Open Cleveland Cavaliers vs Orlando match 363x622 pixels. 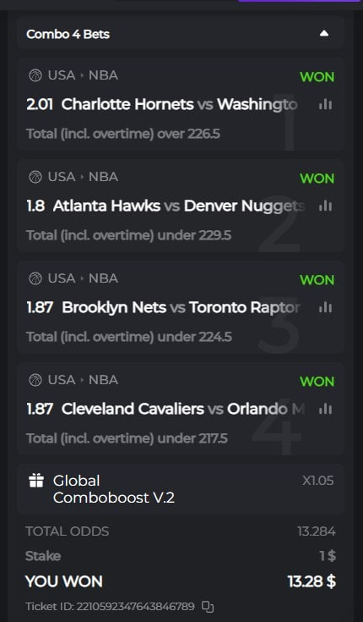coord(183,409)
